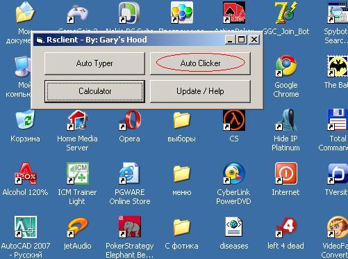Screen dimensions: 348x259
Task: Select the colored hexagons program icon
Action: pos(182,13)
